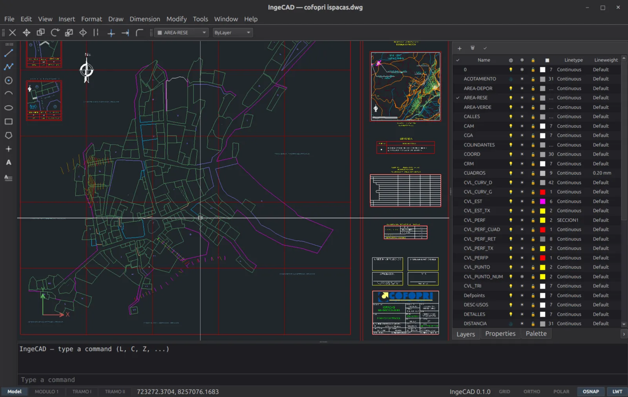The width and height of the screenshot is (628, 397).
Task: Change the CVL_EST layer magenta color swatch
Action: click(x=542, y=201)
